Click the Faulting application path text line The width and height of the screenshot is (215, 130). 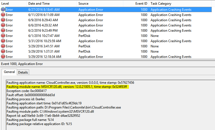64,107
